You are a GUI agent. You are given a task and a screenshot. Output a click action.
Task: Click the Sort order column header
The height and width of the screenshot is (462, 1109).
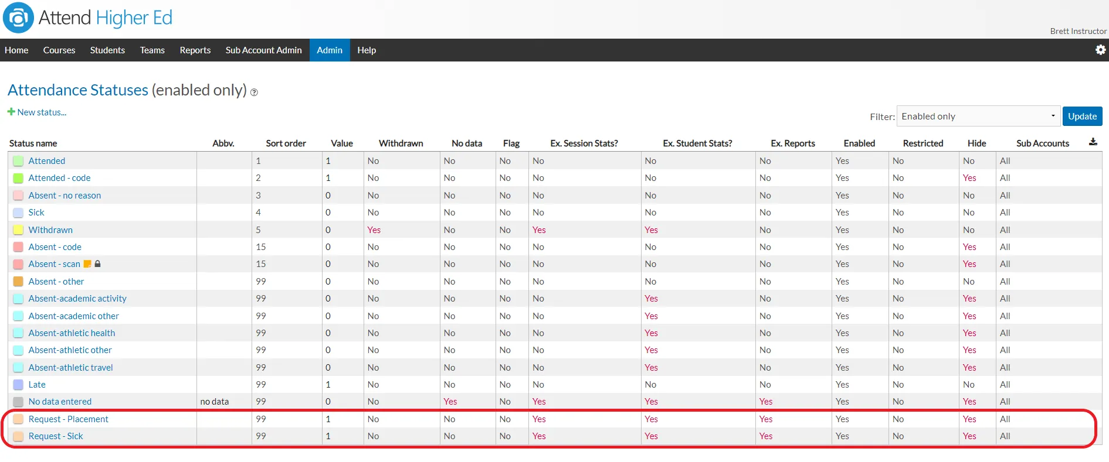(286, 143)
